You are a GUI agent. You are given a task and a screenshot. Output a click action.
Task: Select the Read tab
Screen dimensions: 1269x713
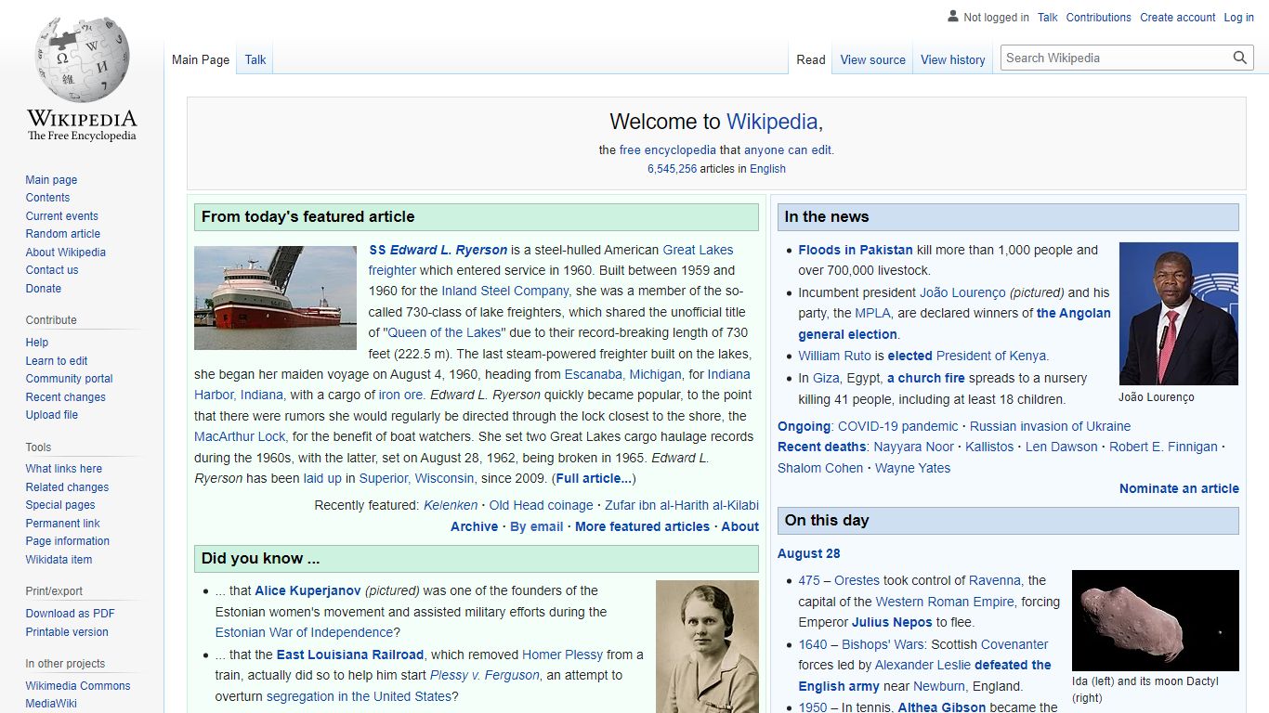pos(811,59)
